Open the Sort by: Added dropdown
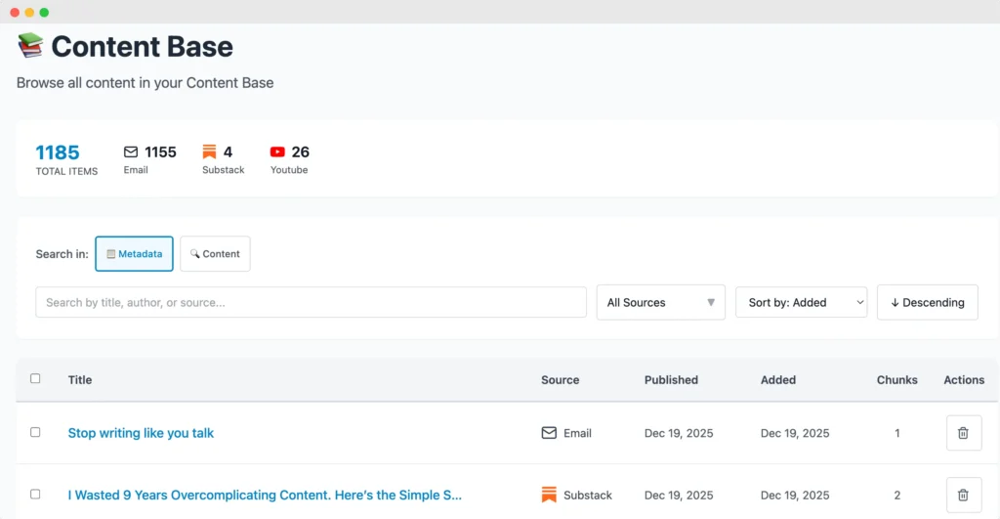 tap(801, 302)
